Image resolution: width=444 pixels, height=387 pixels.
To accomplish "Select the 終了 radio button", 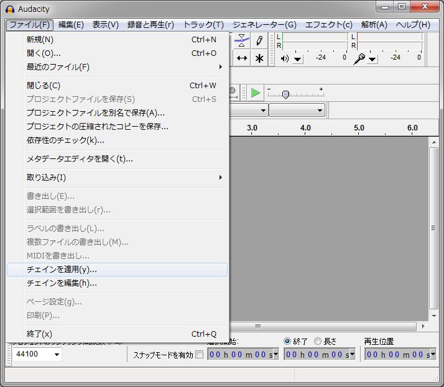I will pyautogui.click(x=287, y=341).
